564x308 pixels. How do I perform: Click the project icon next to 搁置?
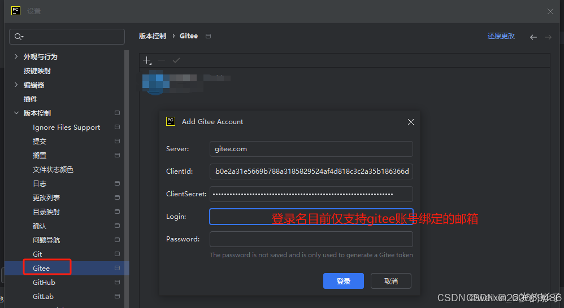pyautogui.click(x=117, y=155)
